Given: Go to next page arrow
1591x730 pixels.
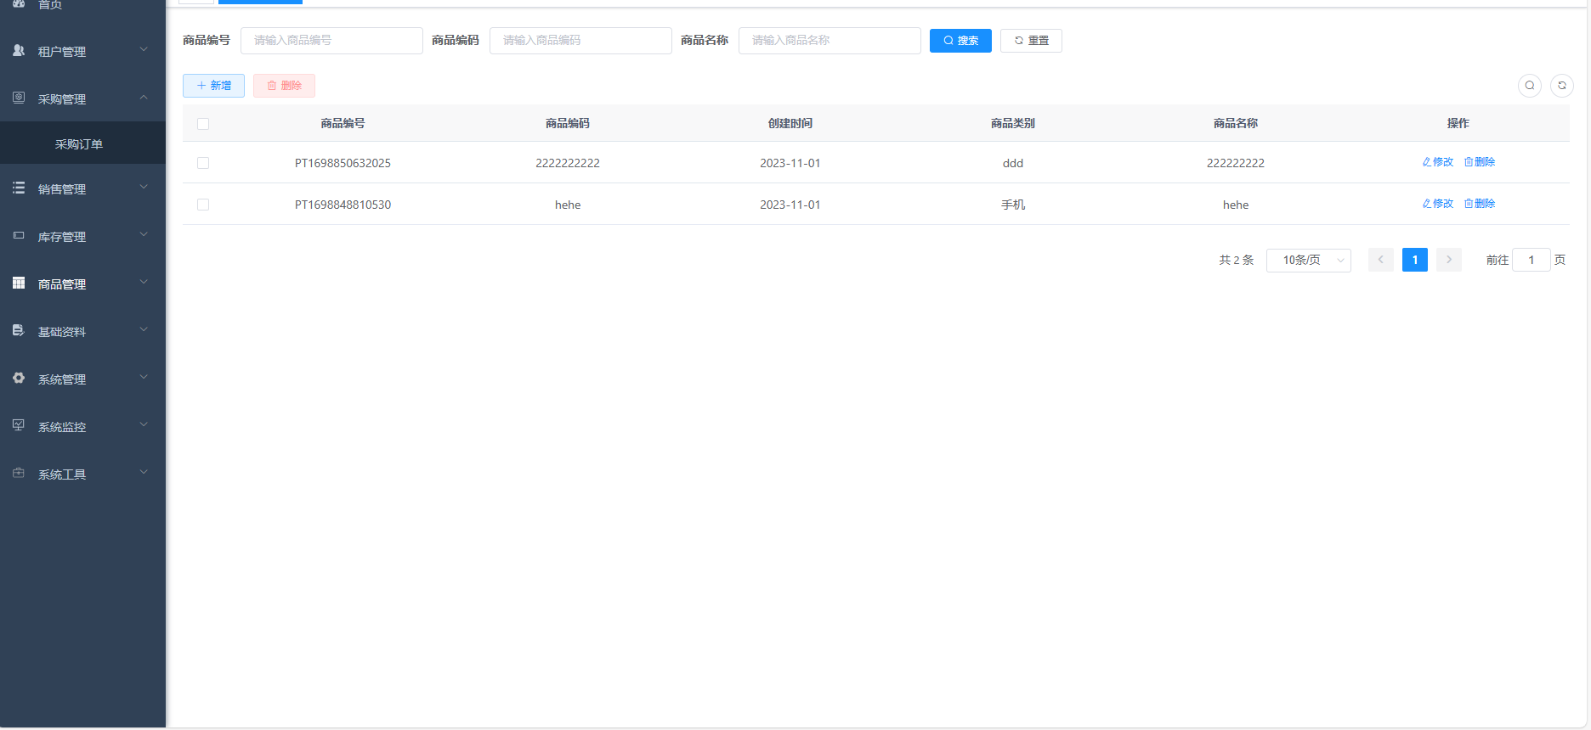Looking at the screenshot, I should [1449, 260].
